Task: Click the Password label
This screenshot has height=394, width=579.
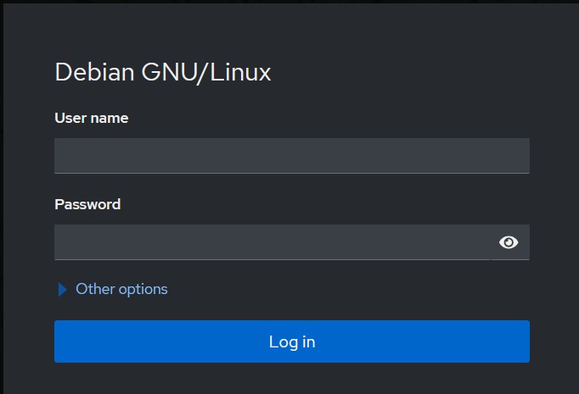Action: [x=87, y=204]
